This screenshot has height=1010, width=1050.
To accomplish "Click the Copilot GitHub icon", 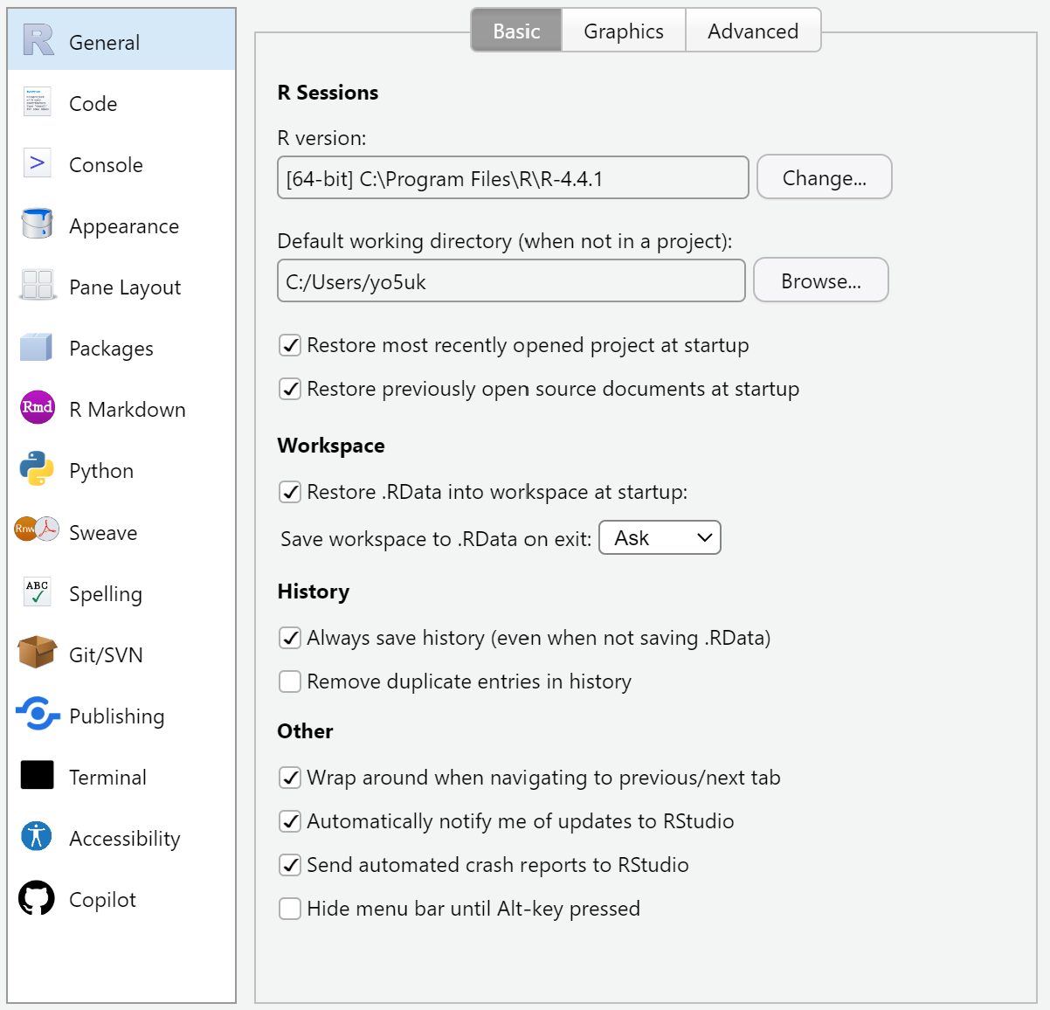I will coord(37,898).
